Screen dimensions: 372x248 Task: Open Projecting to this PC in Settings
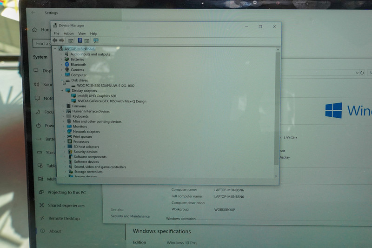[66, 192]
